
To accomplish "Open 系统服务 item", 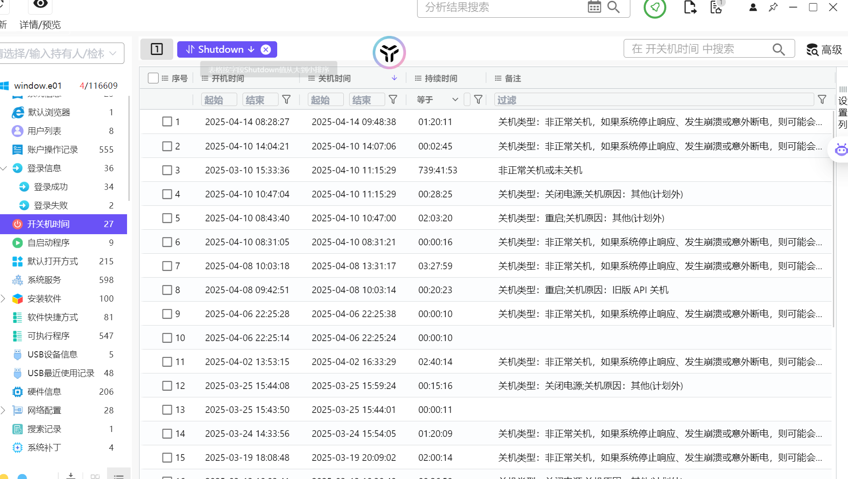I will [64, 280].
